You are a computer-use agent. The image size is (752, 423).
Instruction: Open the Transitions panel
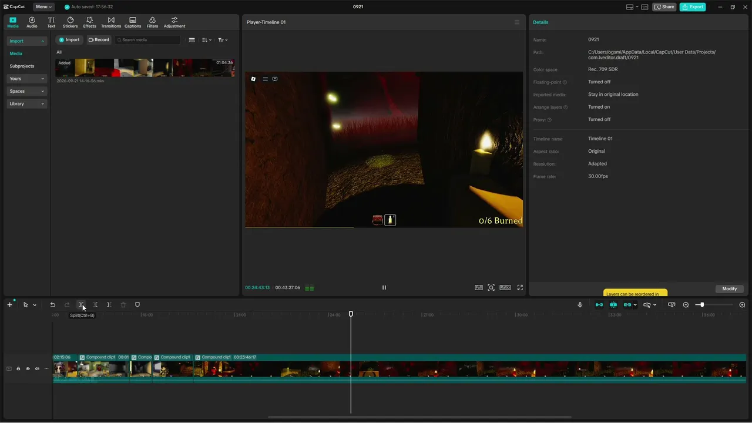pos(111,22)
